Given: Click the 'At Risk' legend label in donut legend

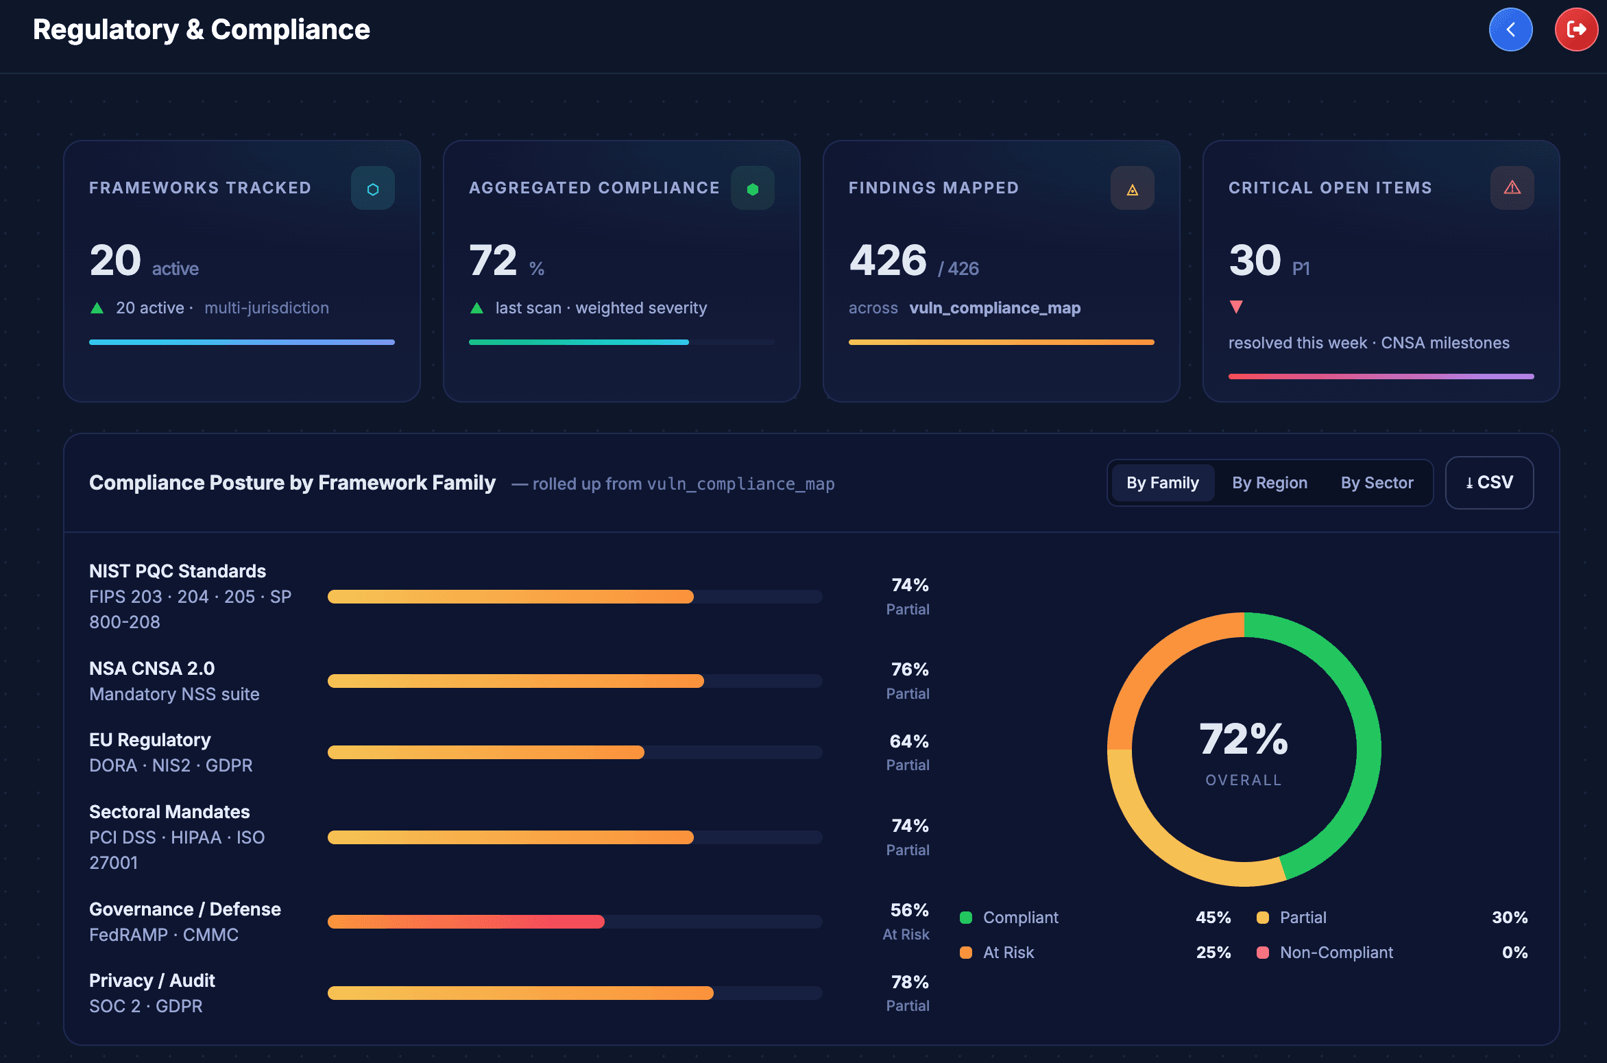Looking at the screenshot, I should 1008,953.
